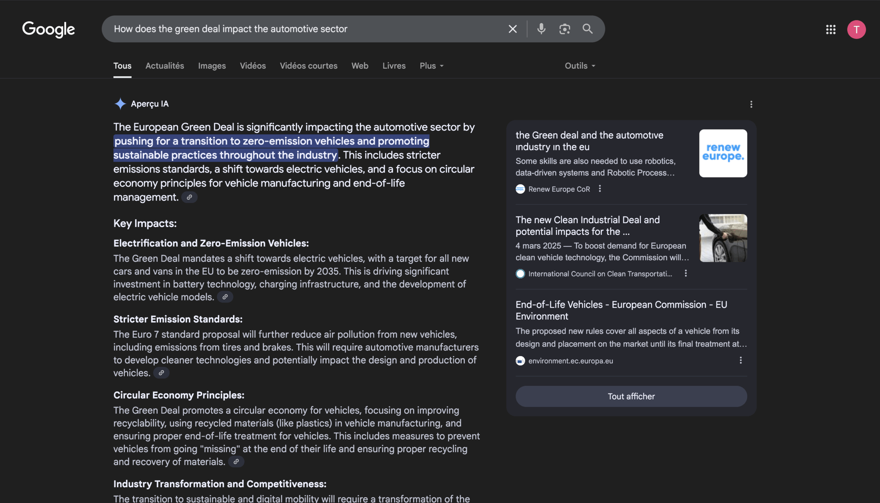
Task: Switch to the Images tab
Action: (x=212, y=66)
